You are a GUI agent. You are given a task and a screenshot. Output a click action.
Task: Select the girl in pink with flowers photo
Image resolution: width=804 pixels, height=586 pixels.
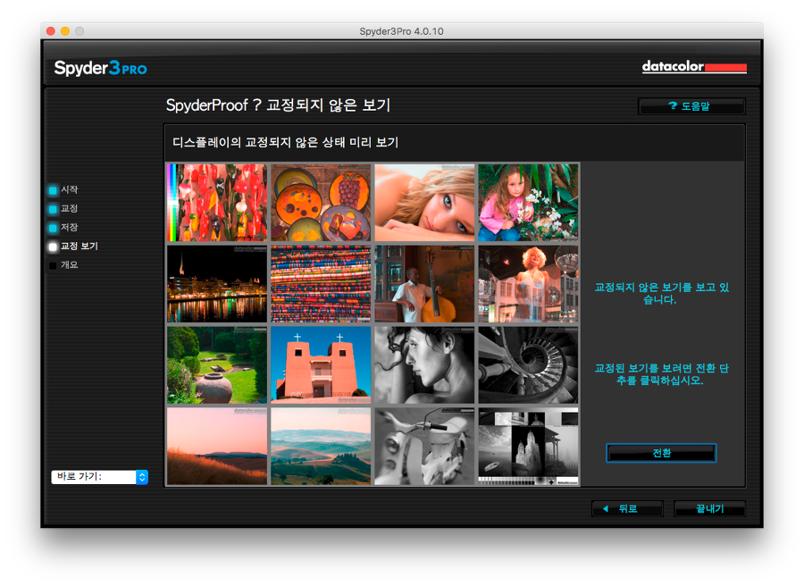(x=528, y=202)
